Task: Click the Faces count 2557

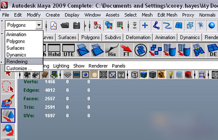Action: (x=50, y=99)
